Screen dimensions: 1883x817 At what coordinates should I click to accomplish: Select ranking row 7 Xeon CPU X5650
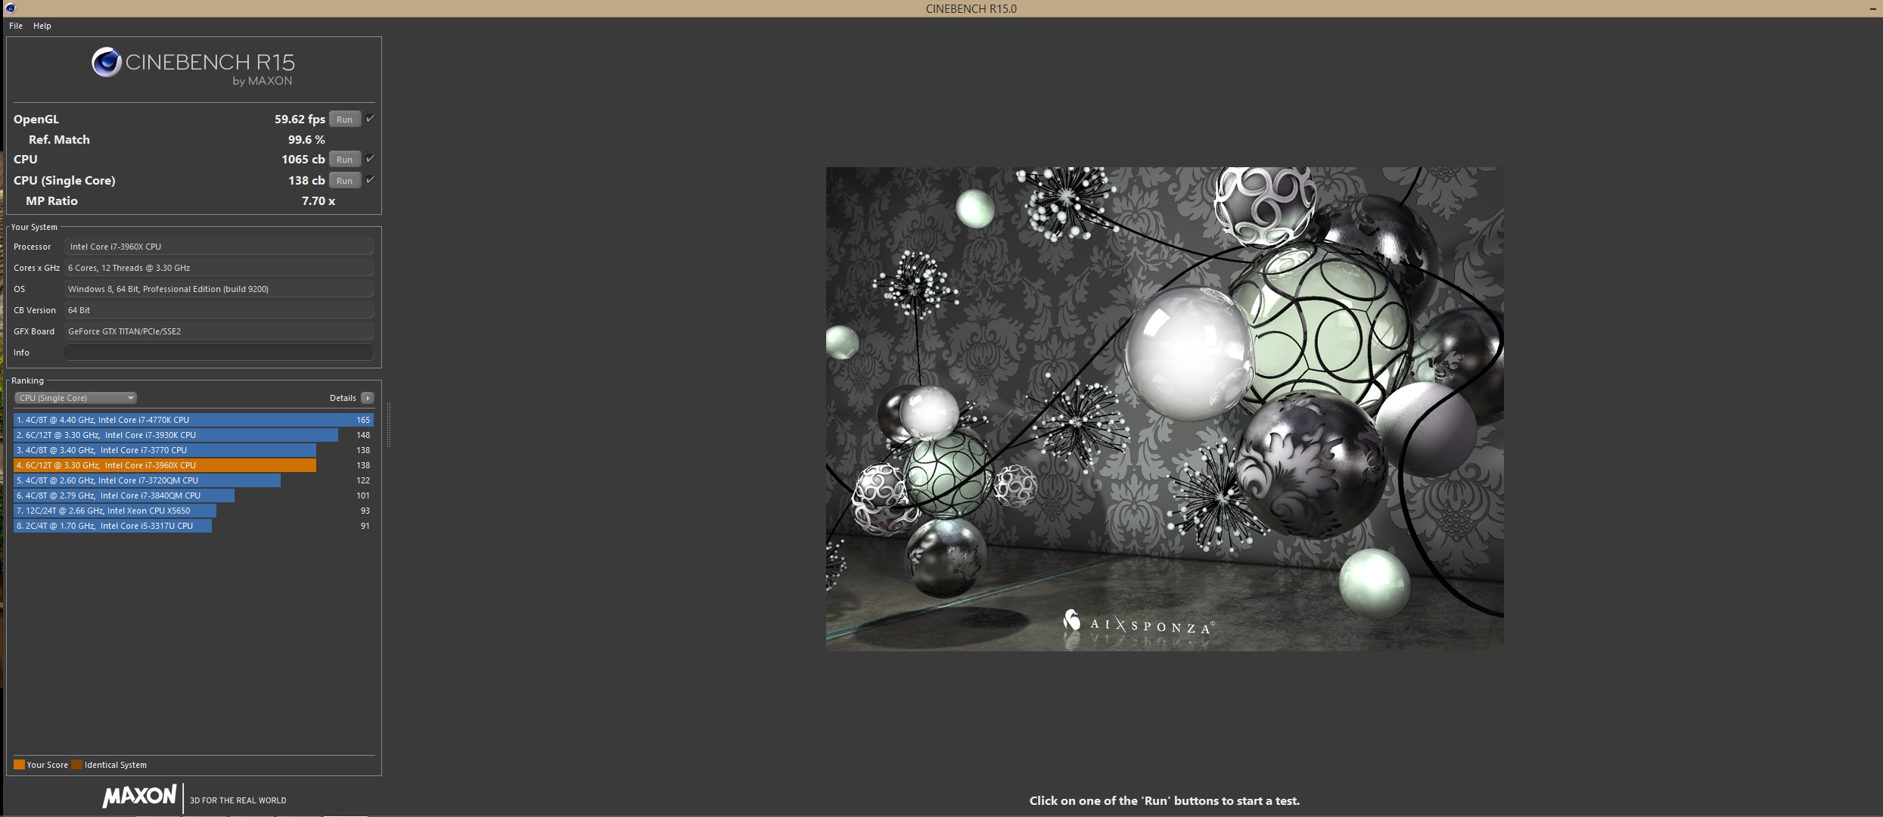pos(194,511)
